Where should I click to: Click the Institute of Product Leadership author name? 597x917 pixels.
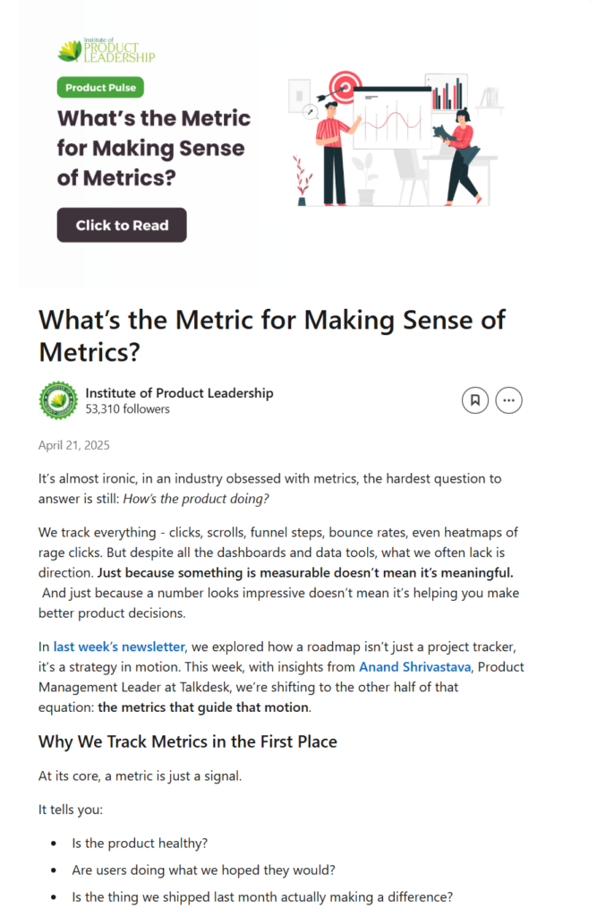179,392
